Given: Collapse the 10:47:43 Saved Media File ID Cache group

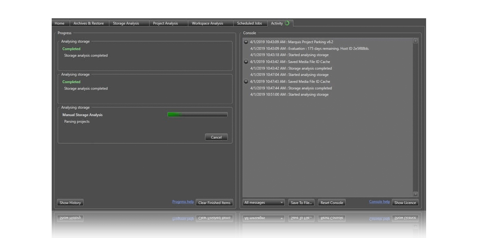Looking at the screenshot, I should (x=246, y=81).
